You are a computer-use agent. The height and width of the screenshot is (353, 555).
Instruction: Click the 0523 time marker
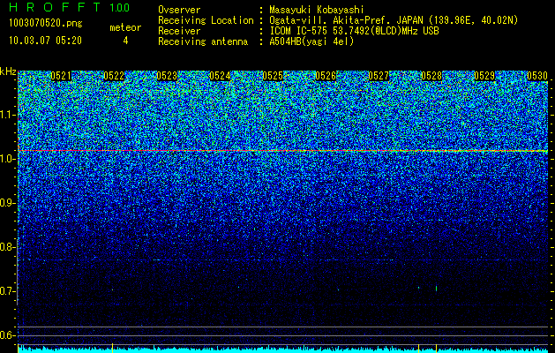coord(167,76)
